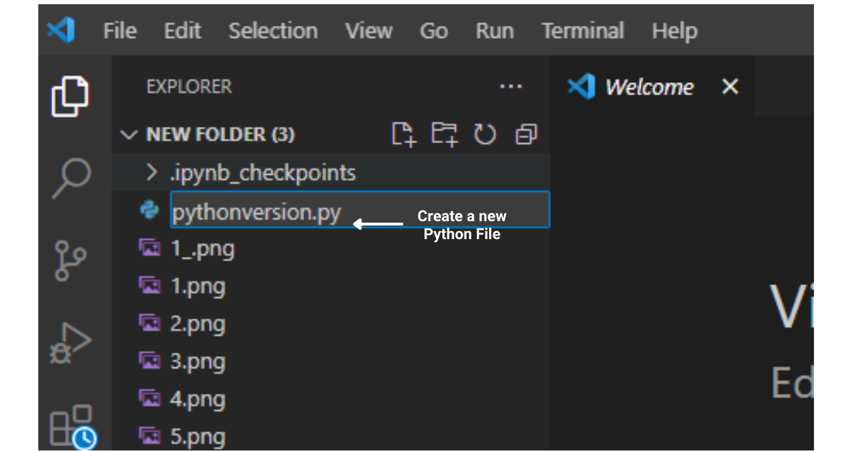Refresh the explorer file list

click(x=485, y=134)
